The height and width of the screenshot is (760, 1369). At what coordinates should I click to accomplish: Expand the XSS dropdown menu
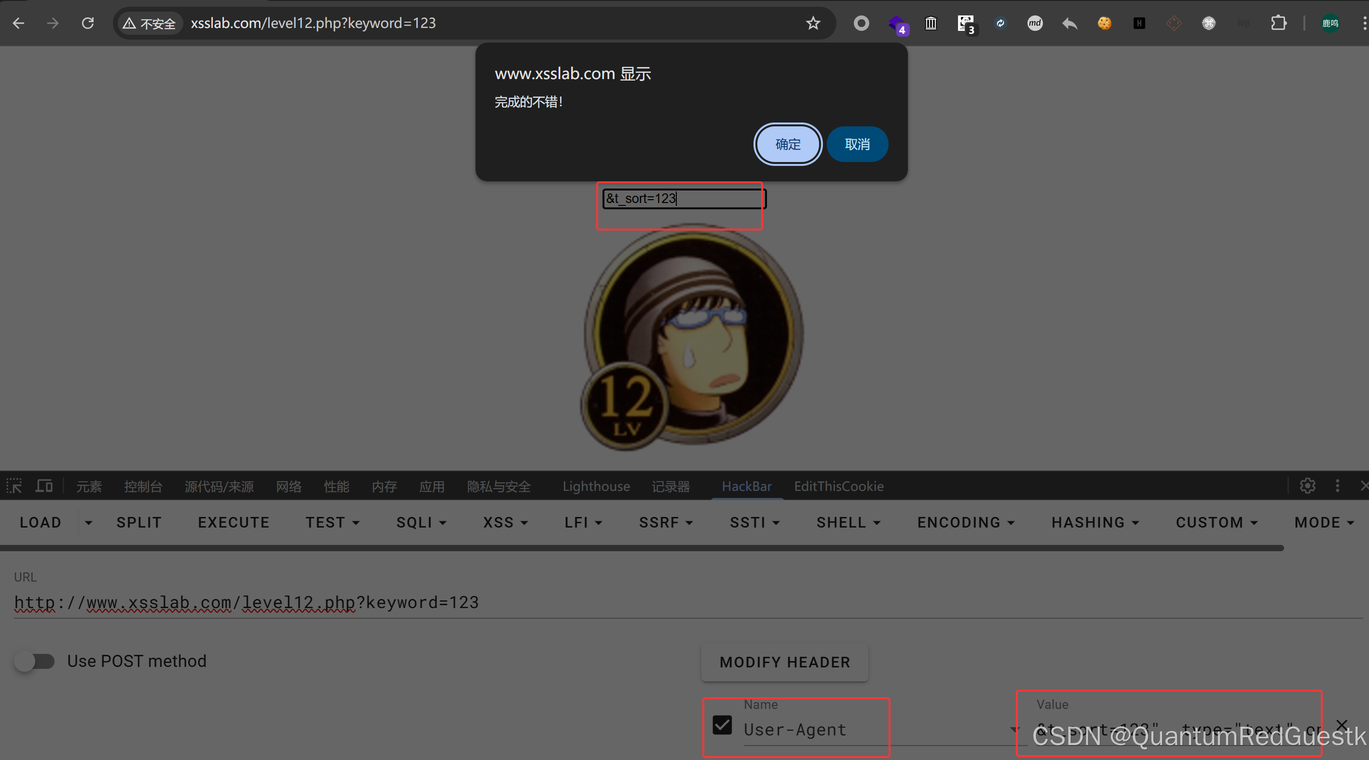coord(505,523)
